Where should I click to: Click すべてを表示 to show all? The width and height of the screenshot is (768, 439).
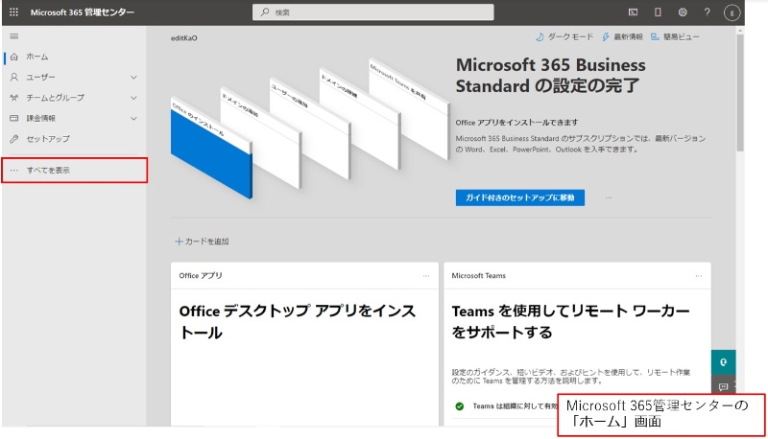pyautogui.click(x=75, y=170)
